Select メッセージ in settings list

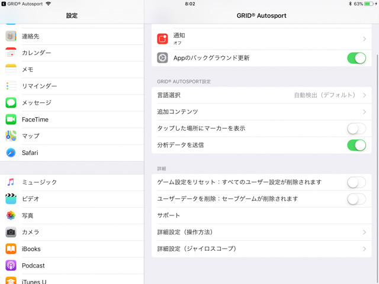click(72, 103)
